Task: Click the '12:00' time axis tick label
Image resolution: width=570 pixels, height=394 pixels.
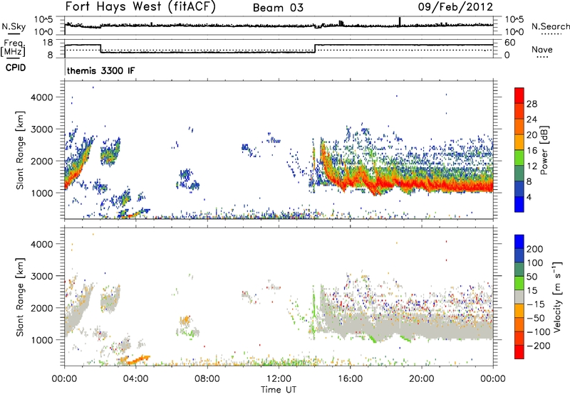Action: (279, 379)
